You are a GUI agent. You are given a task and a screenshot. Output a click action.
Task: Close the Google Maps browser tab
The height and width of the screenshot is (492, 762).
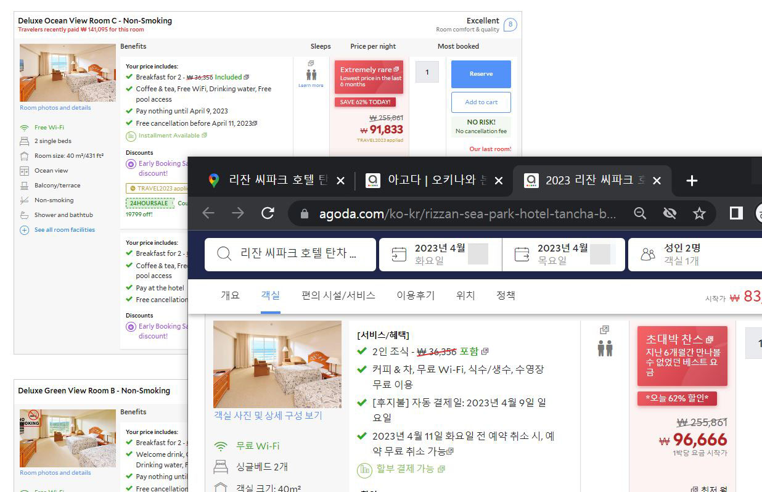pyautogui.click(x=340, y=181)
